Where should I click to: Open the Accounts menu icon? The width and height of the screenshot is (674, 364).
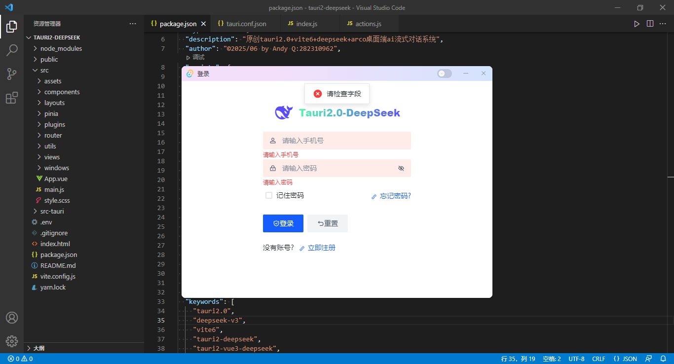(12, 318)
